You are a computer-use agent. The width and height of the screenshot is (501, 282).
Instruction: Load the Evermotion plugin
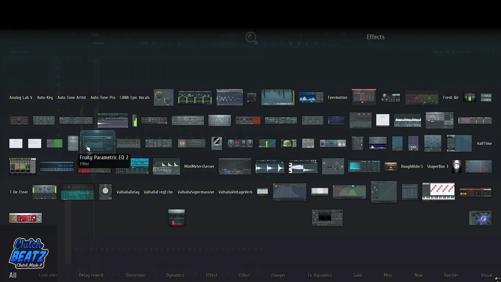pos(337,98)
